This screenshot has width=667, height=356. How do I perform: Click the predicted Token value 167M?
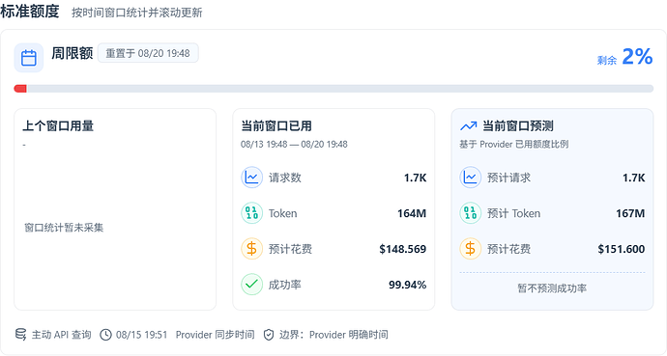pyautogui.click(x=630, y=213)
